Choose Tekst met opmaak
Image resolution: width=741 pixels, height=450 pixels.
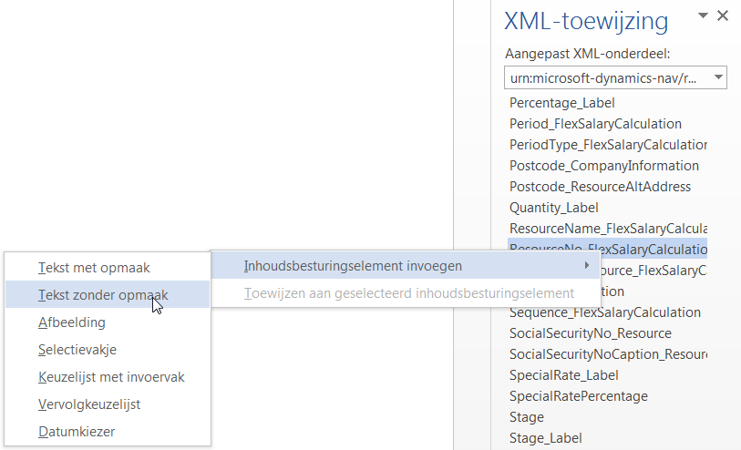pyautogui.click(x=94, y=268)
